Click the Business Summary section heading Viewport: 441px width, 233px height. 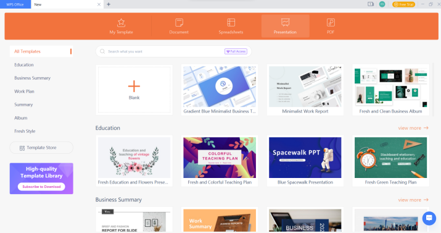(118, 200)
